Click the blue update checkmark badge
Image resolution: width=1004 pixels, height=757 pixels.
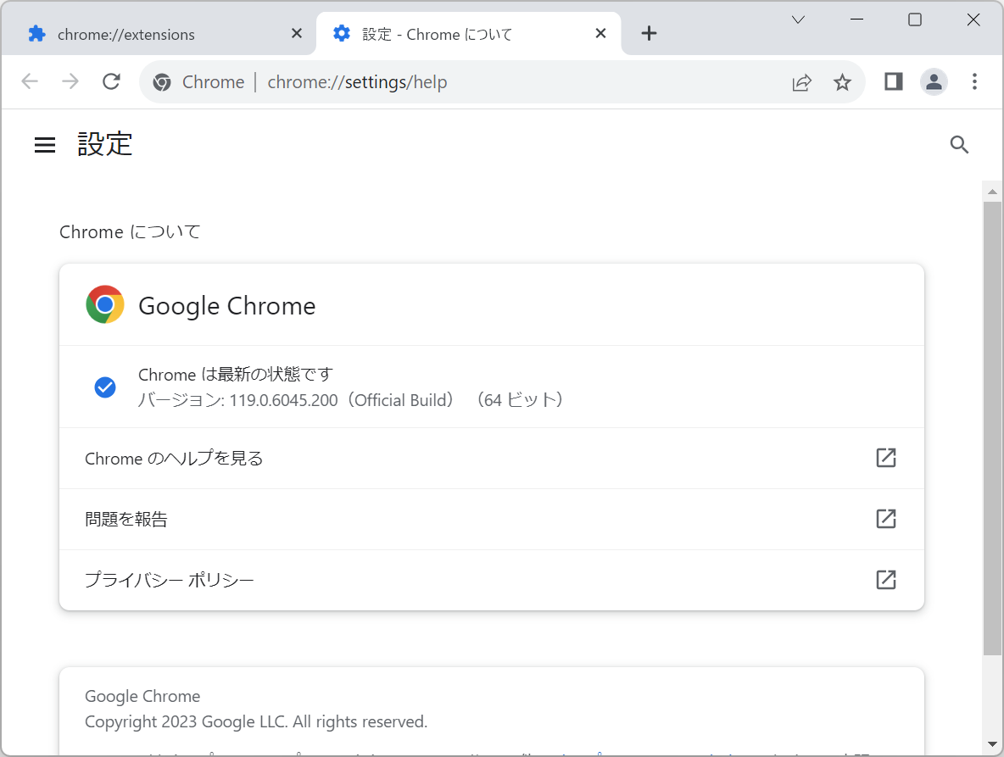click(x=104, y=387)
